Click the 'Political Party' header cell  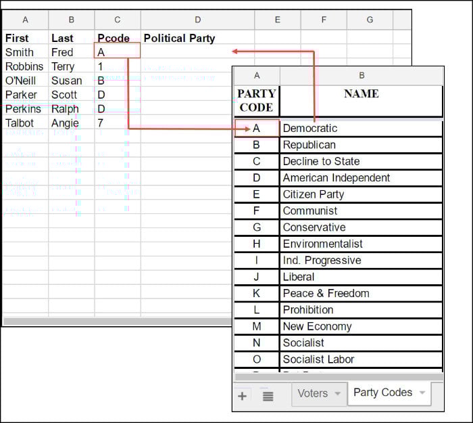click(197, 38)
